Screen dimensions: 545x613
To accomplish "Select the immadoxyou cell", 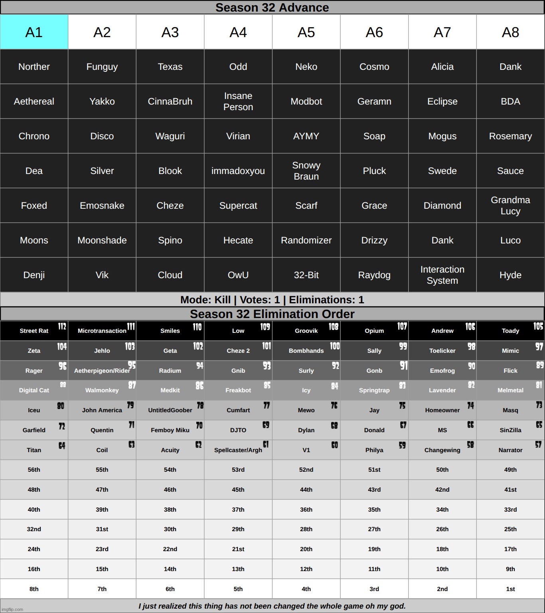I will click(238, 171).
